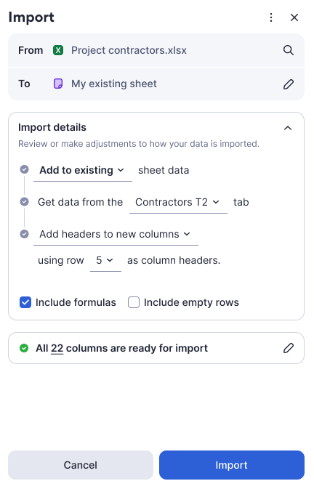Open the Contractors T2 tab dropdown

pyautogui.click(x=178, y=203)
